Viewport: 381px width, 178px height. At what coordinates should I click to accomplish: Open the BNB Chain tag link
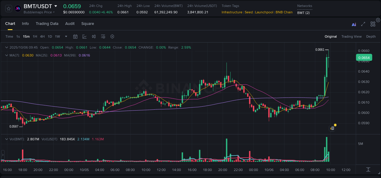[284, 12]
